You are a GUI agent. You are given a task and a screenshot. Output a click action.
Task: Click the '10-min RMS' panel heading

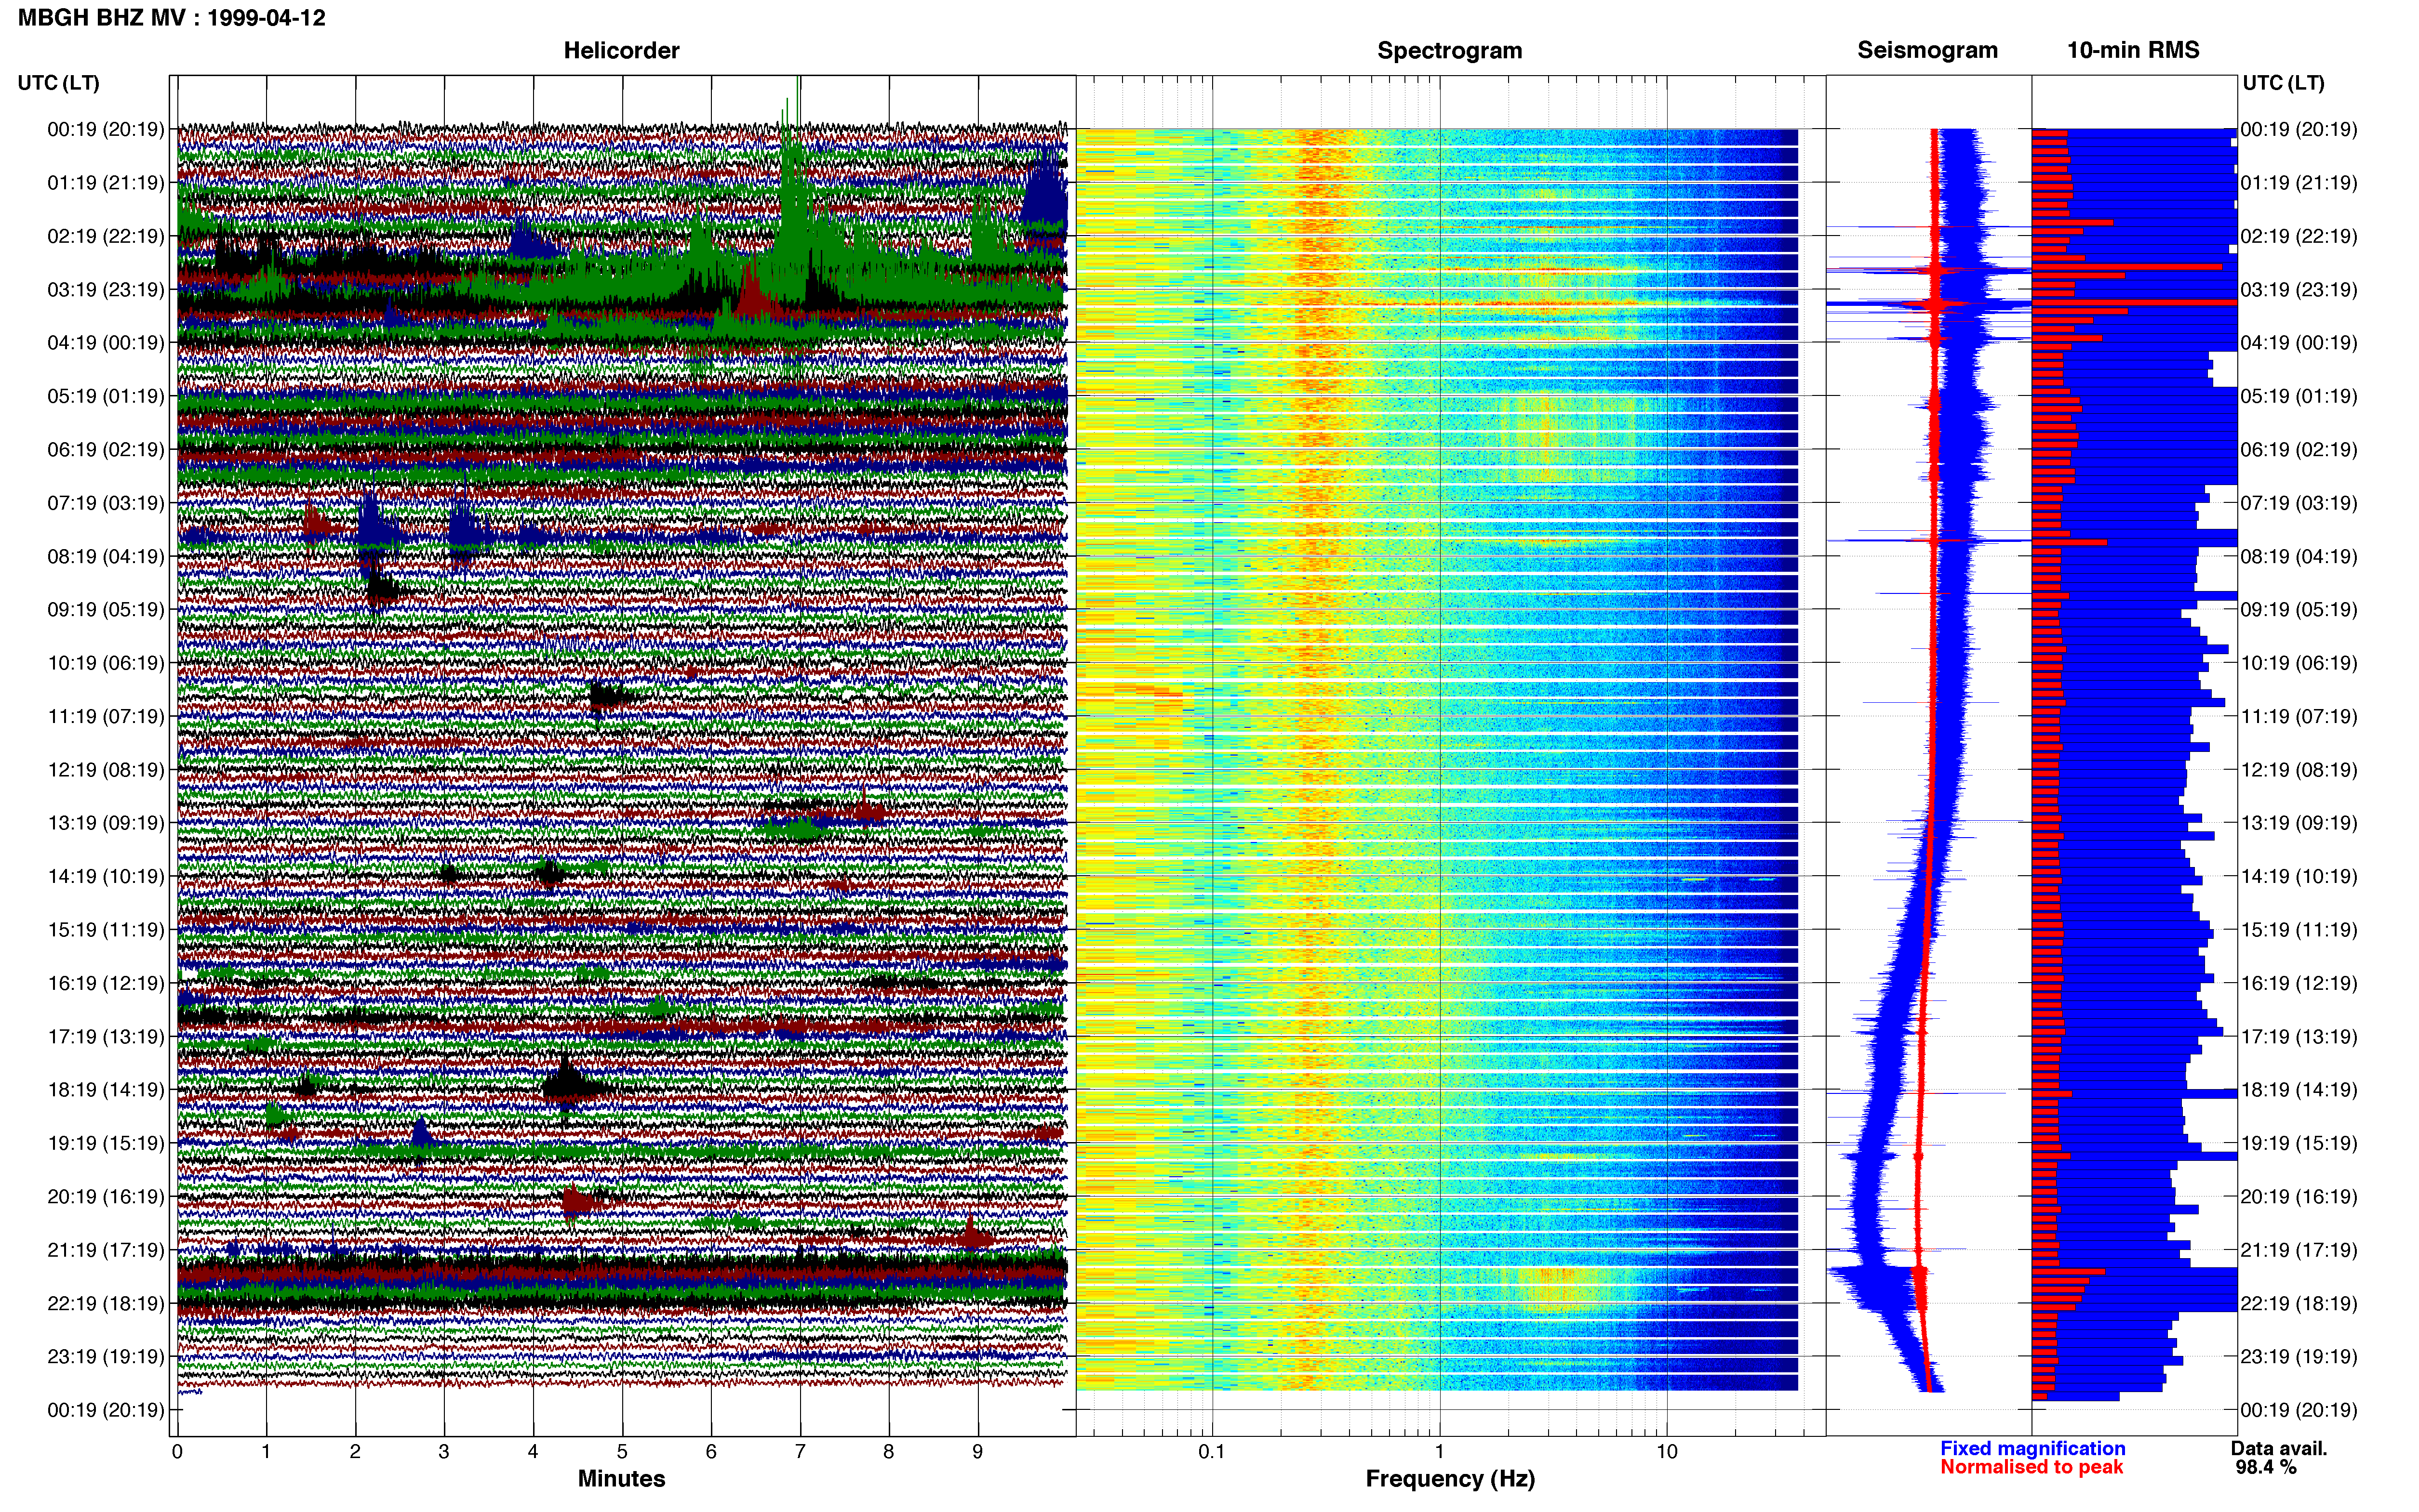(2133, 50)
